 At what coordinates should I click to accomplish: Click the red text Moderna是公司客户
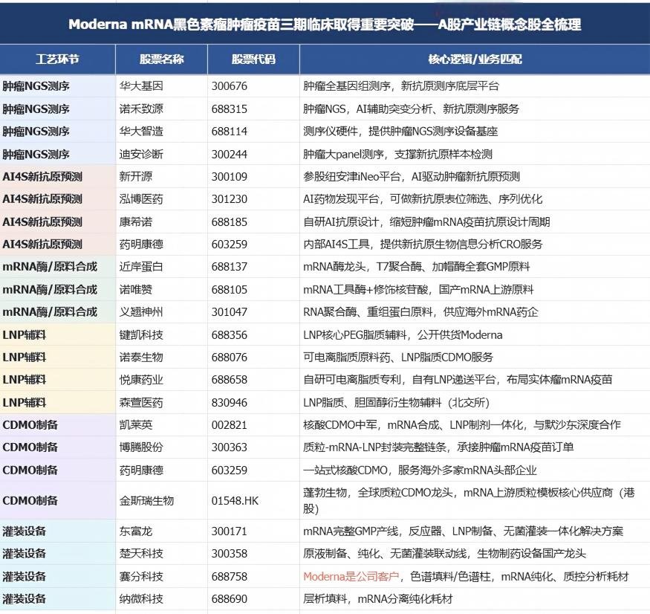(351, 576)
